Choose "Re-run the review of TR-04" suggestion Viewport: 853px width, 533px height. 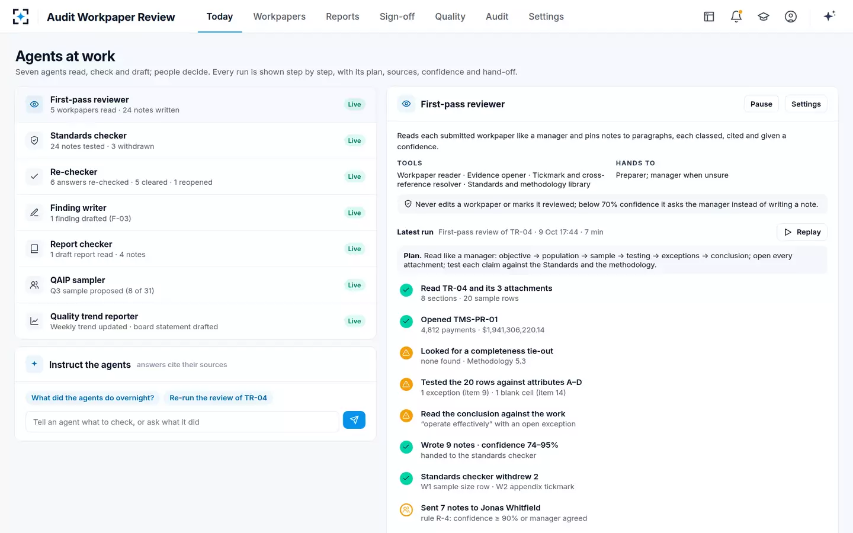[x=218, y=398]
